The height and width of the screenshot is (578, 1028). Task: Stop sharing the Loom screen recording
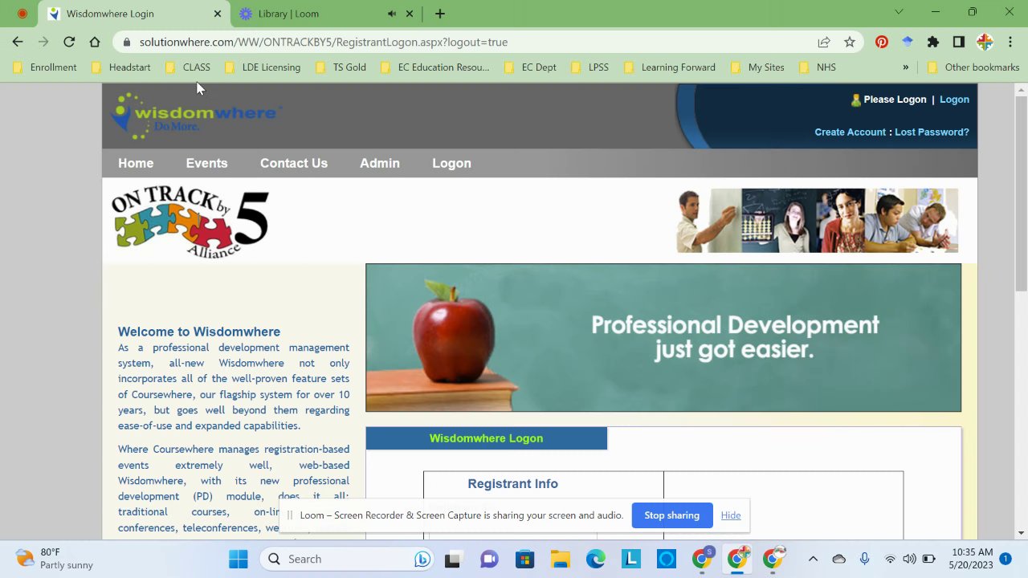(671, 515)
